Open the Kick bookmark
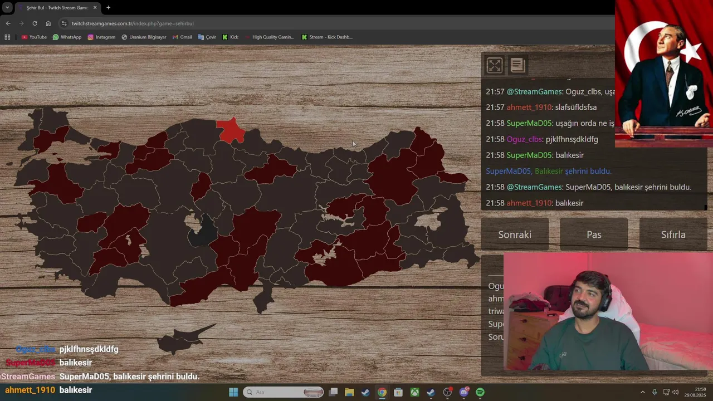The image size is (713, 401). 230,37
